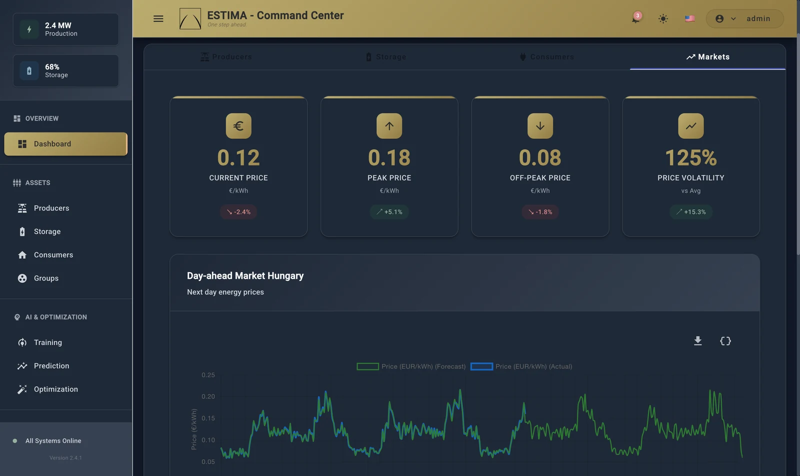Click the -2.4% change chip
800x476 pixels.
(238, 212)
